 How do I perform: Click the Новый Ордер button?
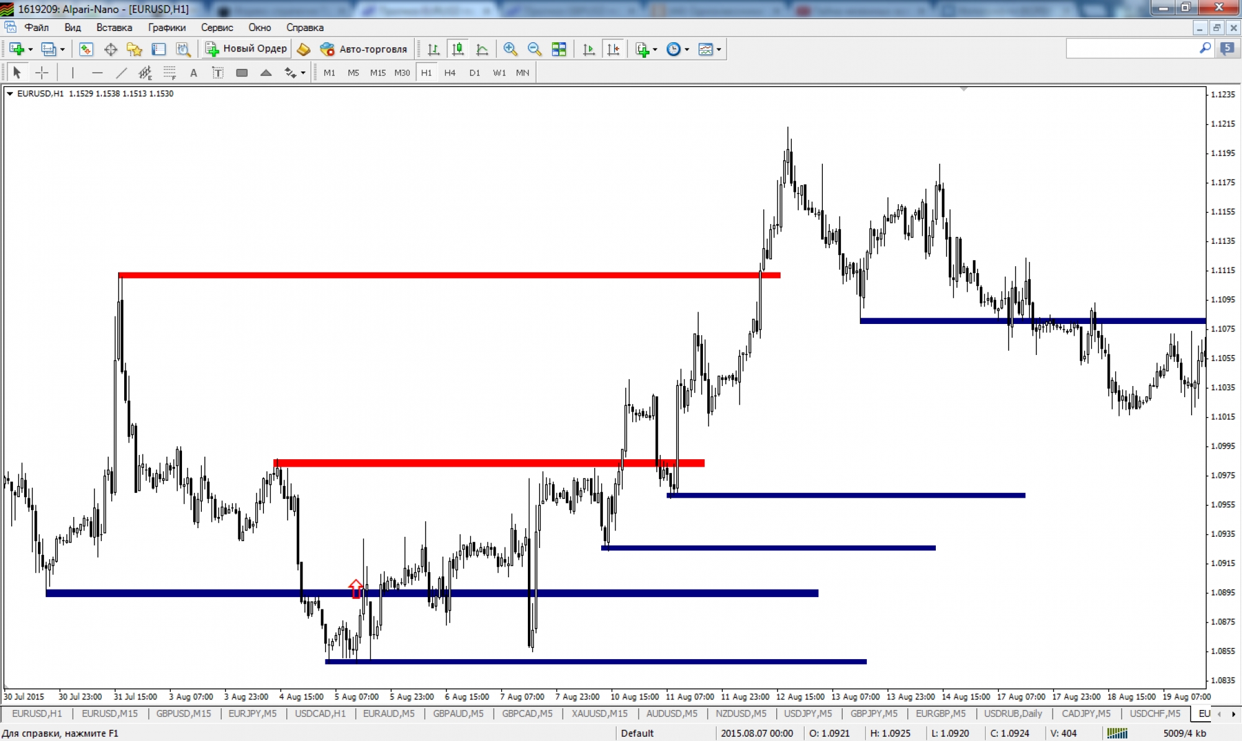click(247, 49)
